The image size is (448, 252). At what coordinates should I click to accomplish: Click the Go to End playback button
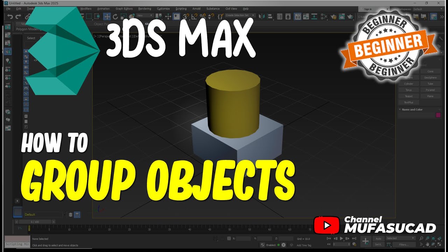tap(354, 238)
